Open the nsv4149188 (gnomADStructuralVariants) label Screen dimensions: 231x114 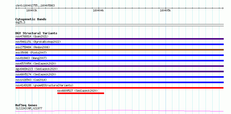44,85
